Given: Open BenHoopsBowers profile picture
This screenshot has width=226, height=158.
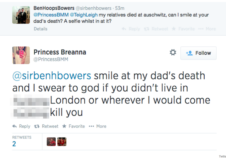Looking at the screenshot, I should click(21, 15).
